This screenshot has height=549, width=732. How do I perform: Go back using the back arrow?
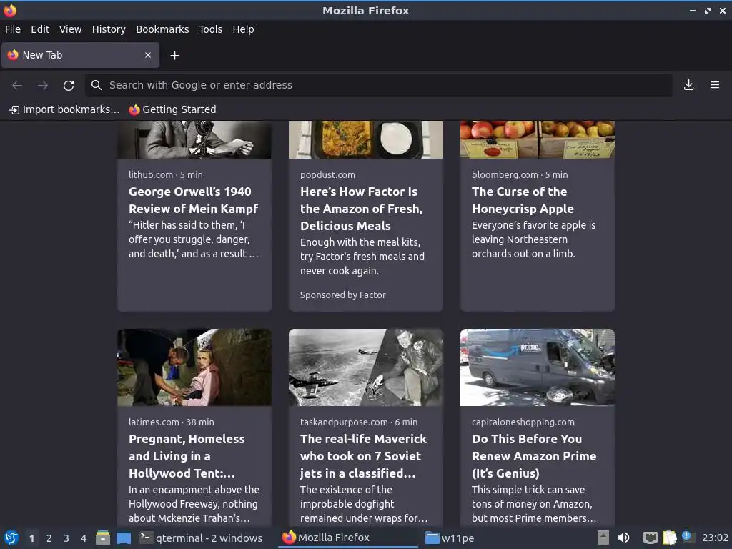[17, 85]
